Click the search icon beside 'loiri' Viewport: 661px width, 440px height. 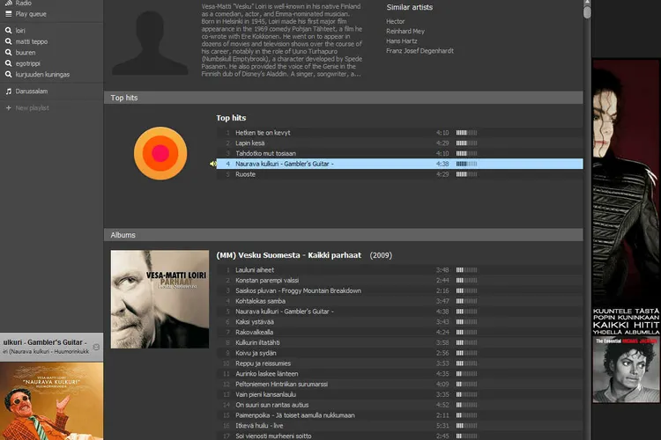(9, 30)
